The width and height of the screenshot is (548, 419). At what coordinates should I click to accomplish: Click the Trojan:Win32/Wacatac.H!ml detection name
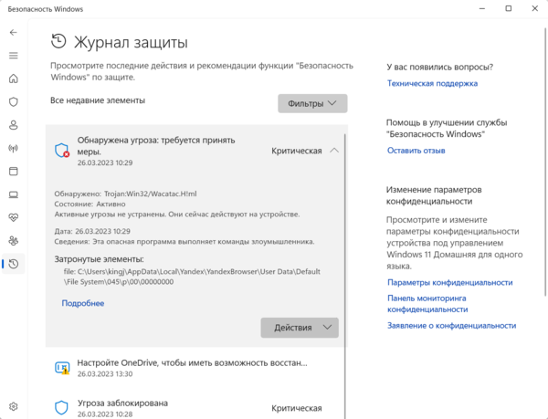click(151, 194)
